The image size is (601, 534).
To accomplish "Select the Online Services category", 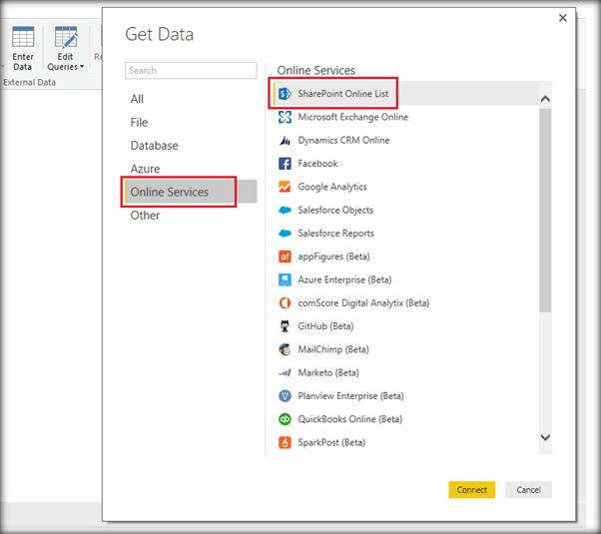I will click(191, 192).
